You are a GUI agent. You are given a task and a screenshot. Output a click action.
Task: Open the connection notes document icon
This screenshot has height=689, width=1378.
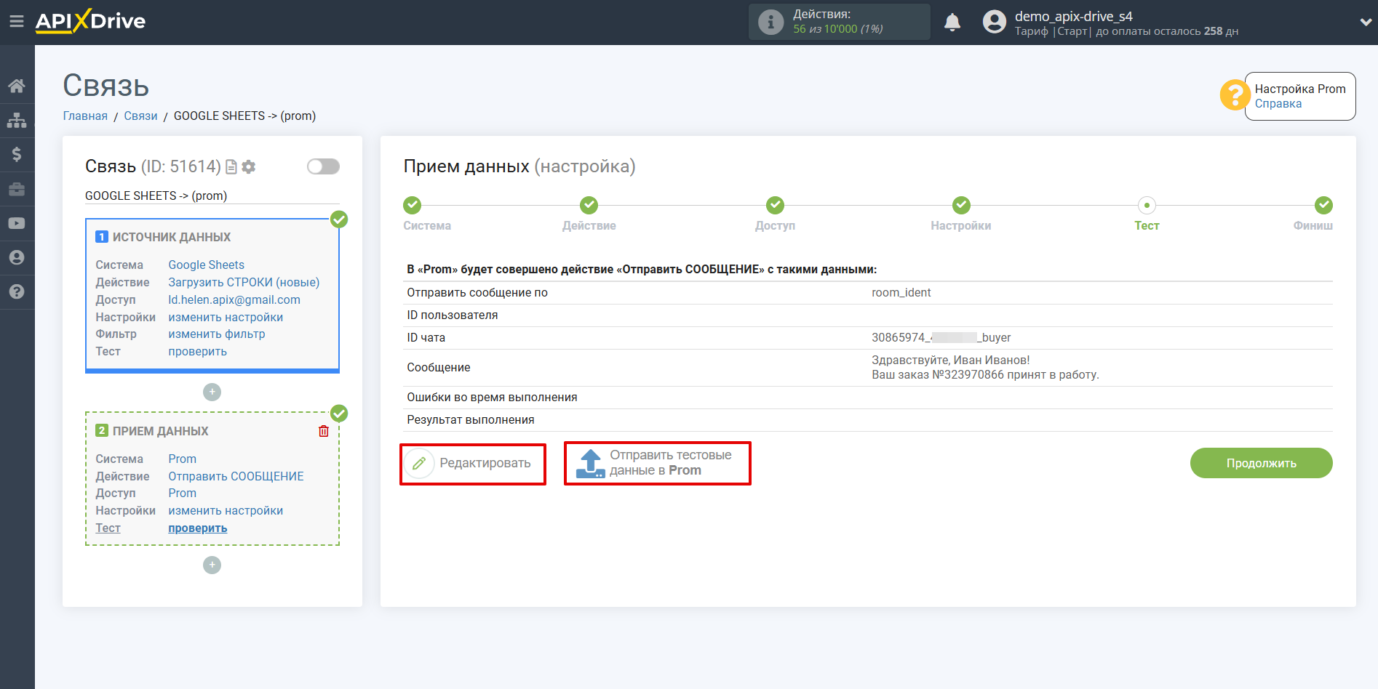pyautogui.click(x=231, y=167)
